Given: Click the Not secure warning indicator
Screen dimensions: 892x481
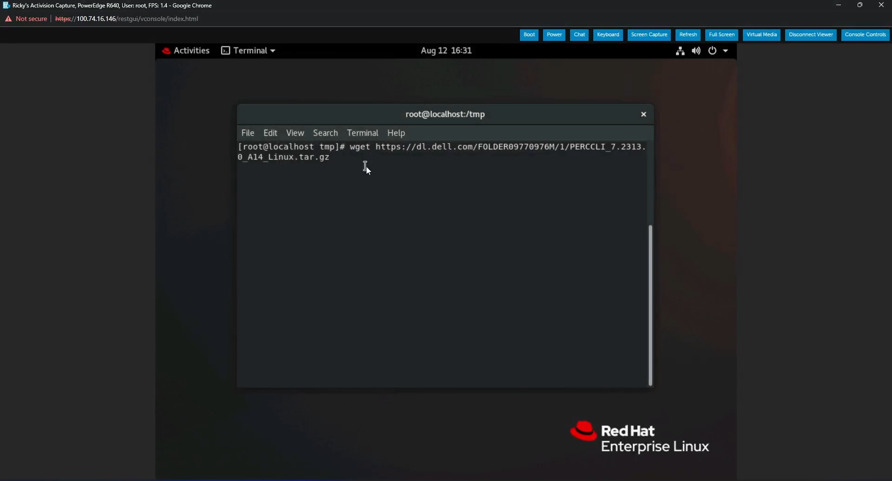Looking at the screenshot, I should pyautogui.click(x=26, y=19).
